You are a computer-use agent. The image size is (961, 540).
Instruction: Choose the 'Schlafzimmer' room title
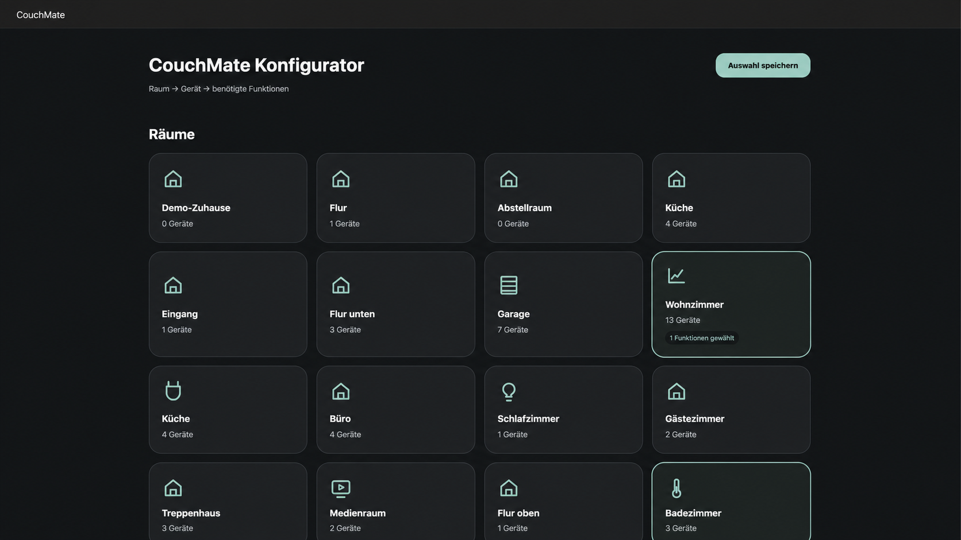coord(528,419)
